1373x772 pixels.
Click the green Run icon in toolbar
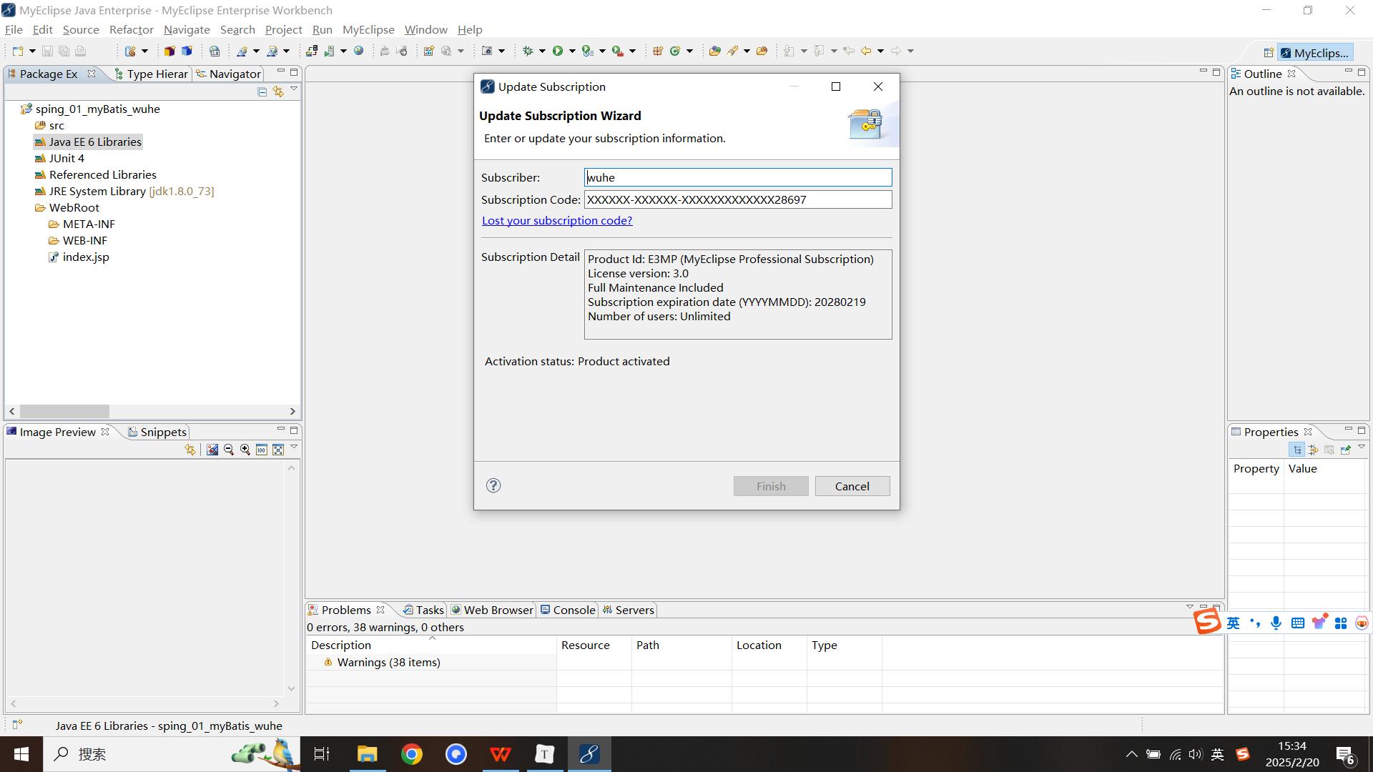(x=558, y=51)
